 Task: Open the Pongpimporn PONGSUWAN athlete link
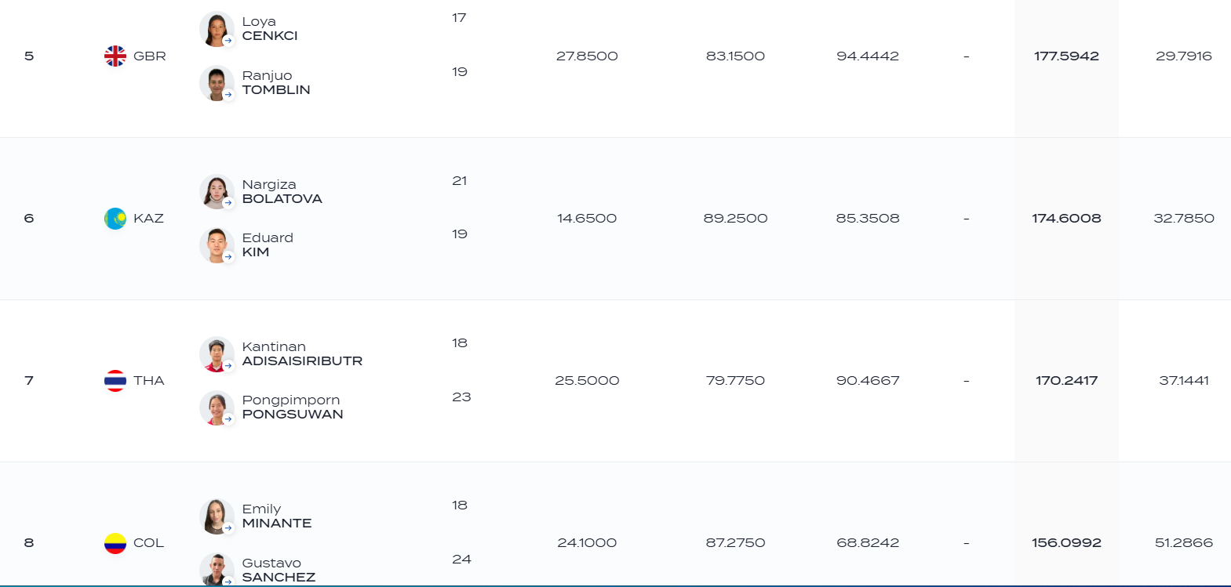click(293, 408)
